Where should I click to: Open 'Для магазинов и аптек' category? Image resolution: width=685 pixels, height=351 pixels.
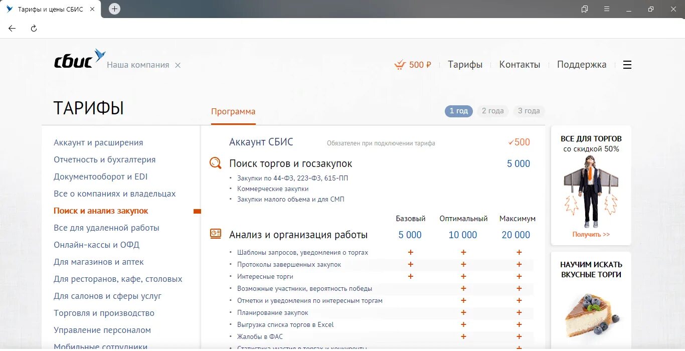(98, 262)
